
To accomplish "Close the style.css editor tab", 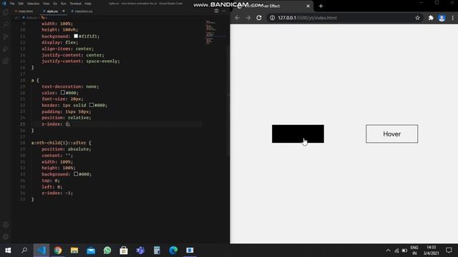I will [64, 11].
